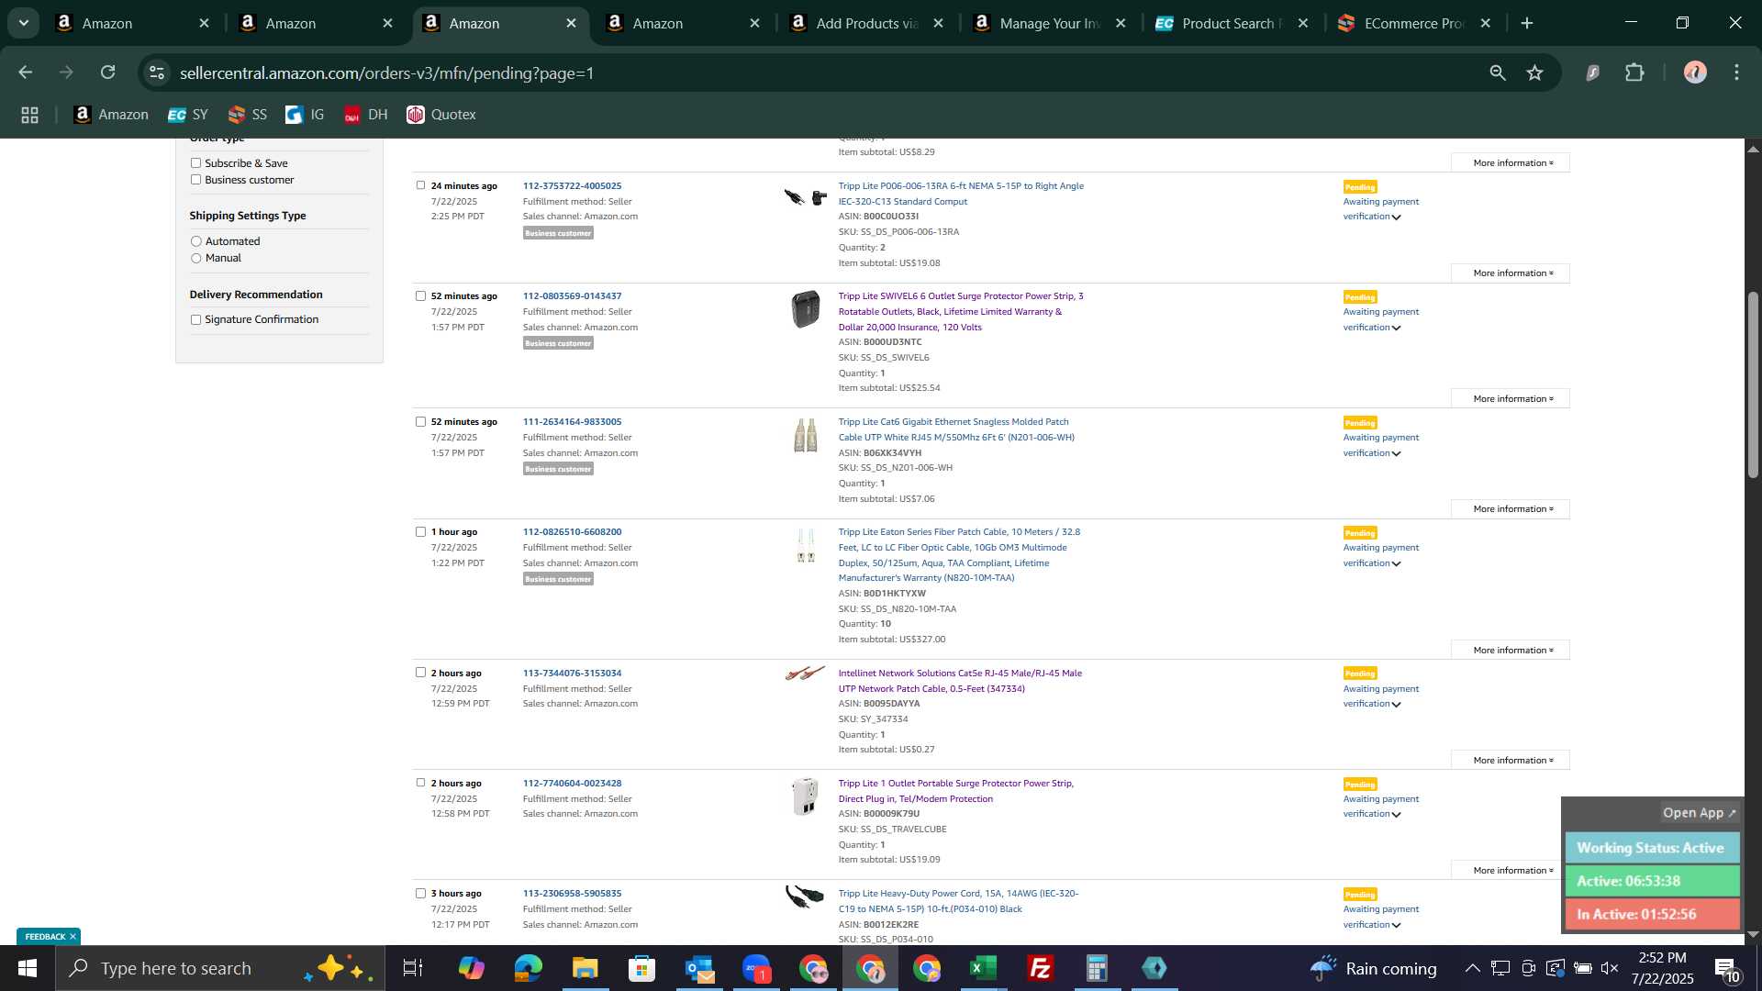Open Tripp Lite SWIVEL6 product title link
Viewport: 1762px width, 991px height.
pyautogui.click(x=961, y=311)
